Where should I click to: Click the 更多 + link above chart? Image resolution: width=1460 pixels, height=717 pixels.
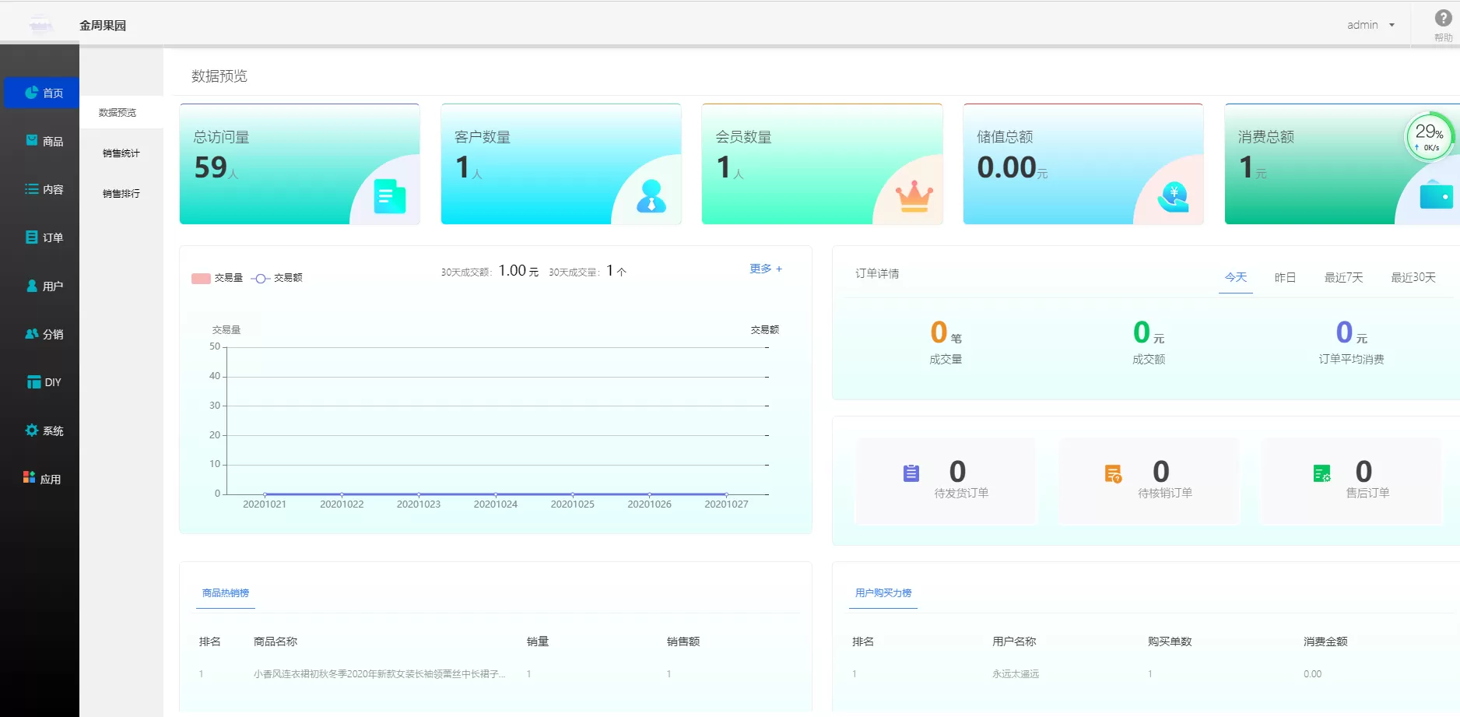coord(765,269)
